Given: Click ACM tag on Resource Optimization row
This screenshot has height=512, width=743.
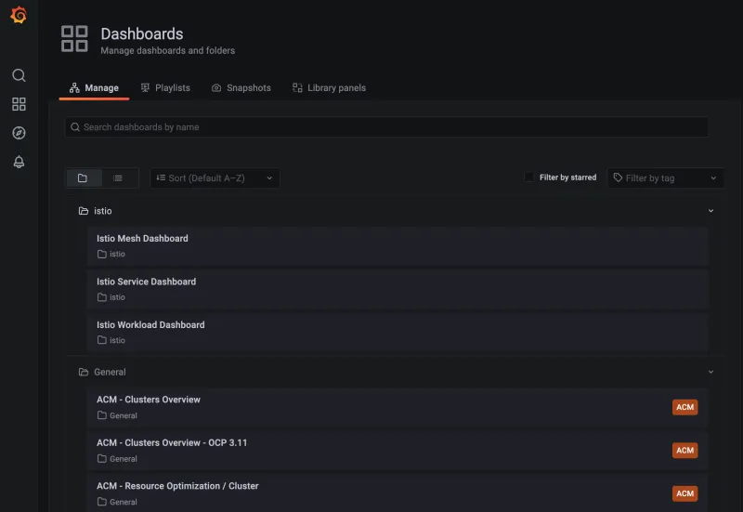Looking at the screenshot, I should (x=684, y=493).
